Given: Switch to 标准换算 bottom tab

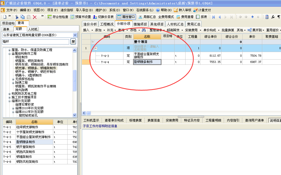Looking at the screenshot, I should click(135, 120).
